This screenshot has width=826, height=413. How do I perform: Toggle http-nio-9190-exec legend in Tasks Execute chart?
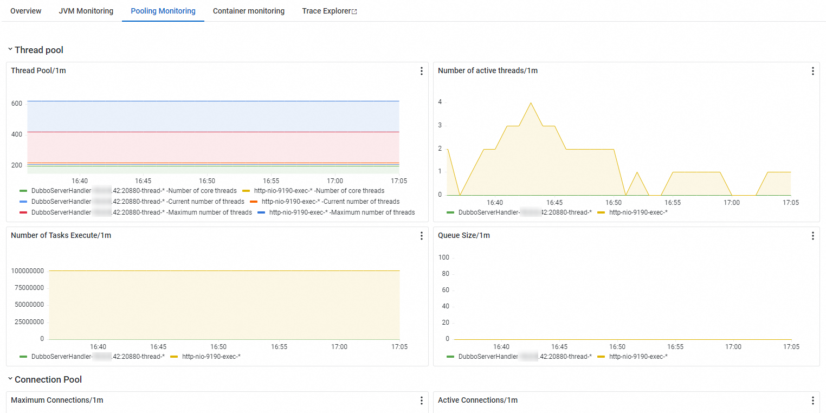205,357
